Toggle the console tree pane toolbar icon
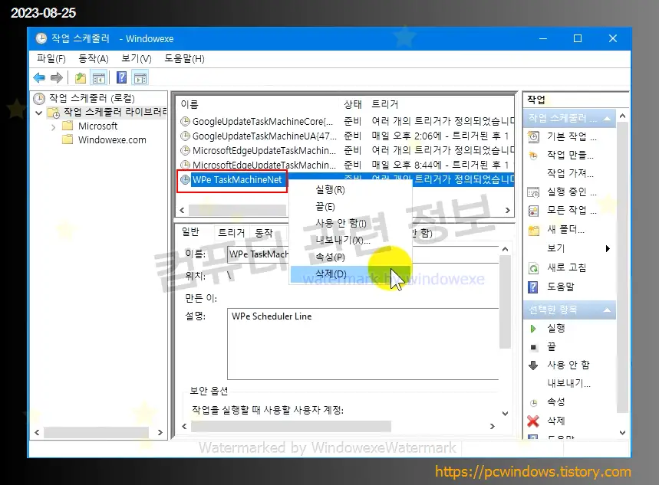659x485 pixels. (x=99, y=77)
